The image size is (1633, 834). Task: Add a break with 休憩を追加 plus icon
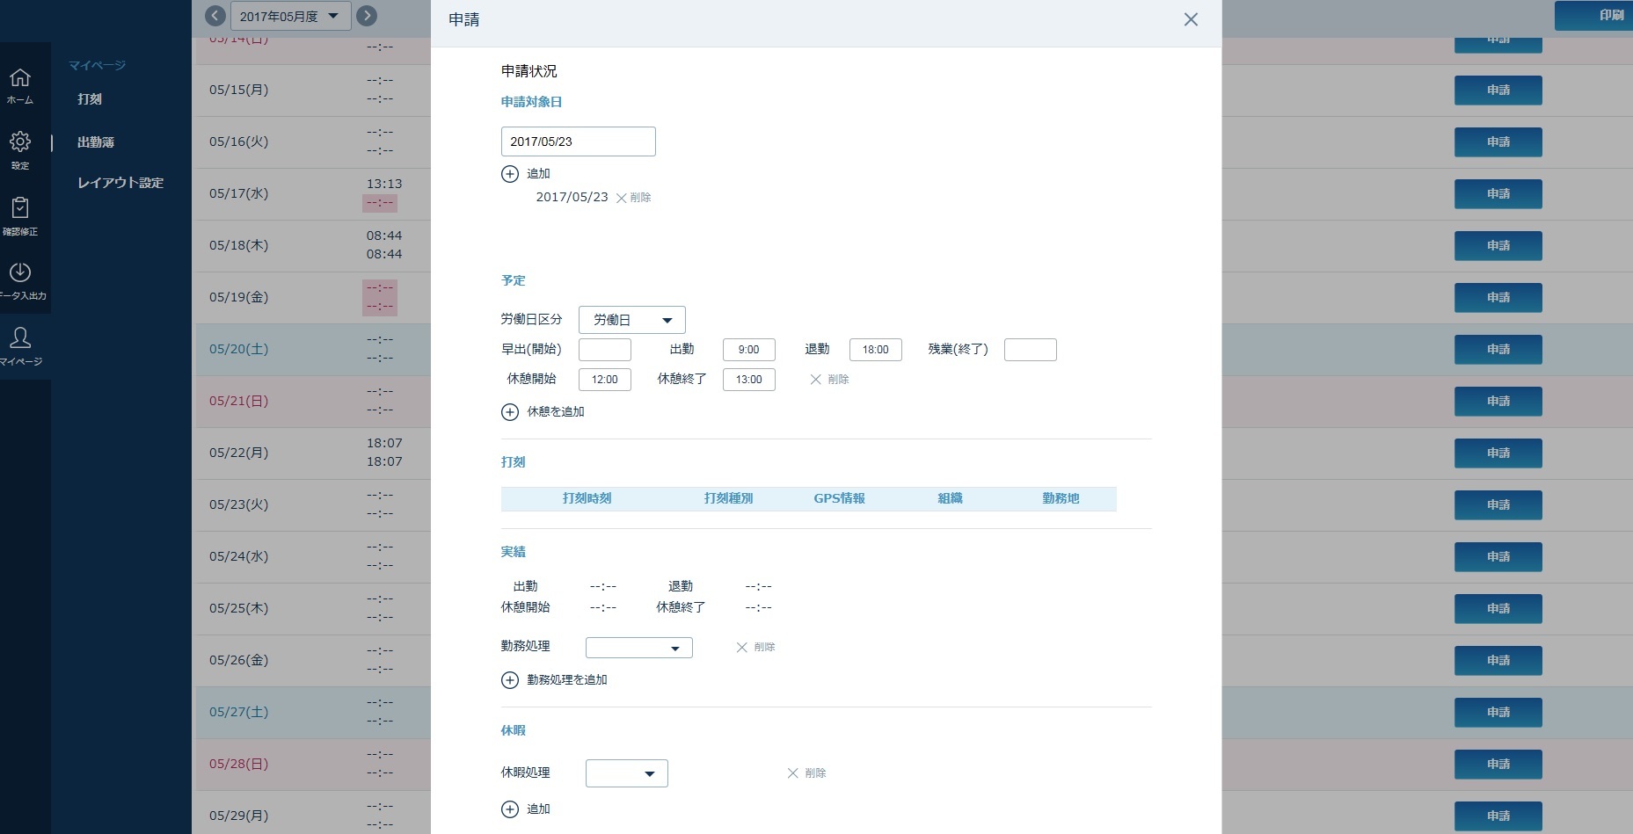(510, 411)
